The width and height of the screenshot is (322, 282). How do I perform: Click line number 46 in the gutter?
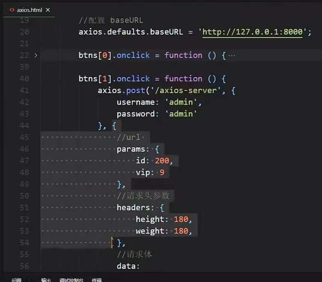(24, 149)
